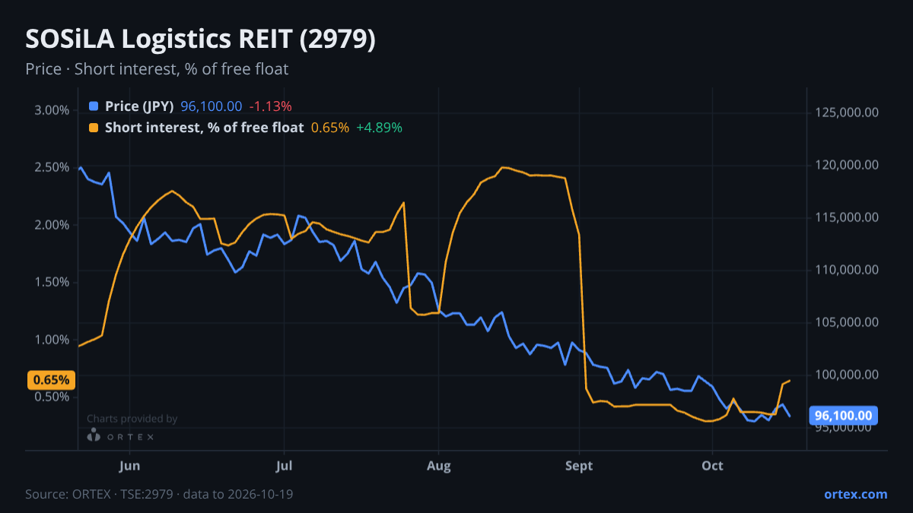
Task: Select the Short interest, % of free float legend label
Action: (x=205, y=128)
